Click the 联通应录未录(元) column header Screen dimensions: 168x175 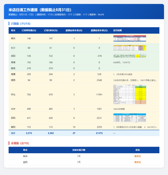[99, 30]
